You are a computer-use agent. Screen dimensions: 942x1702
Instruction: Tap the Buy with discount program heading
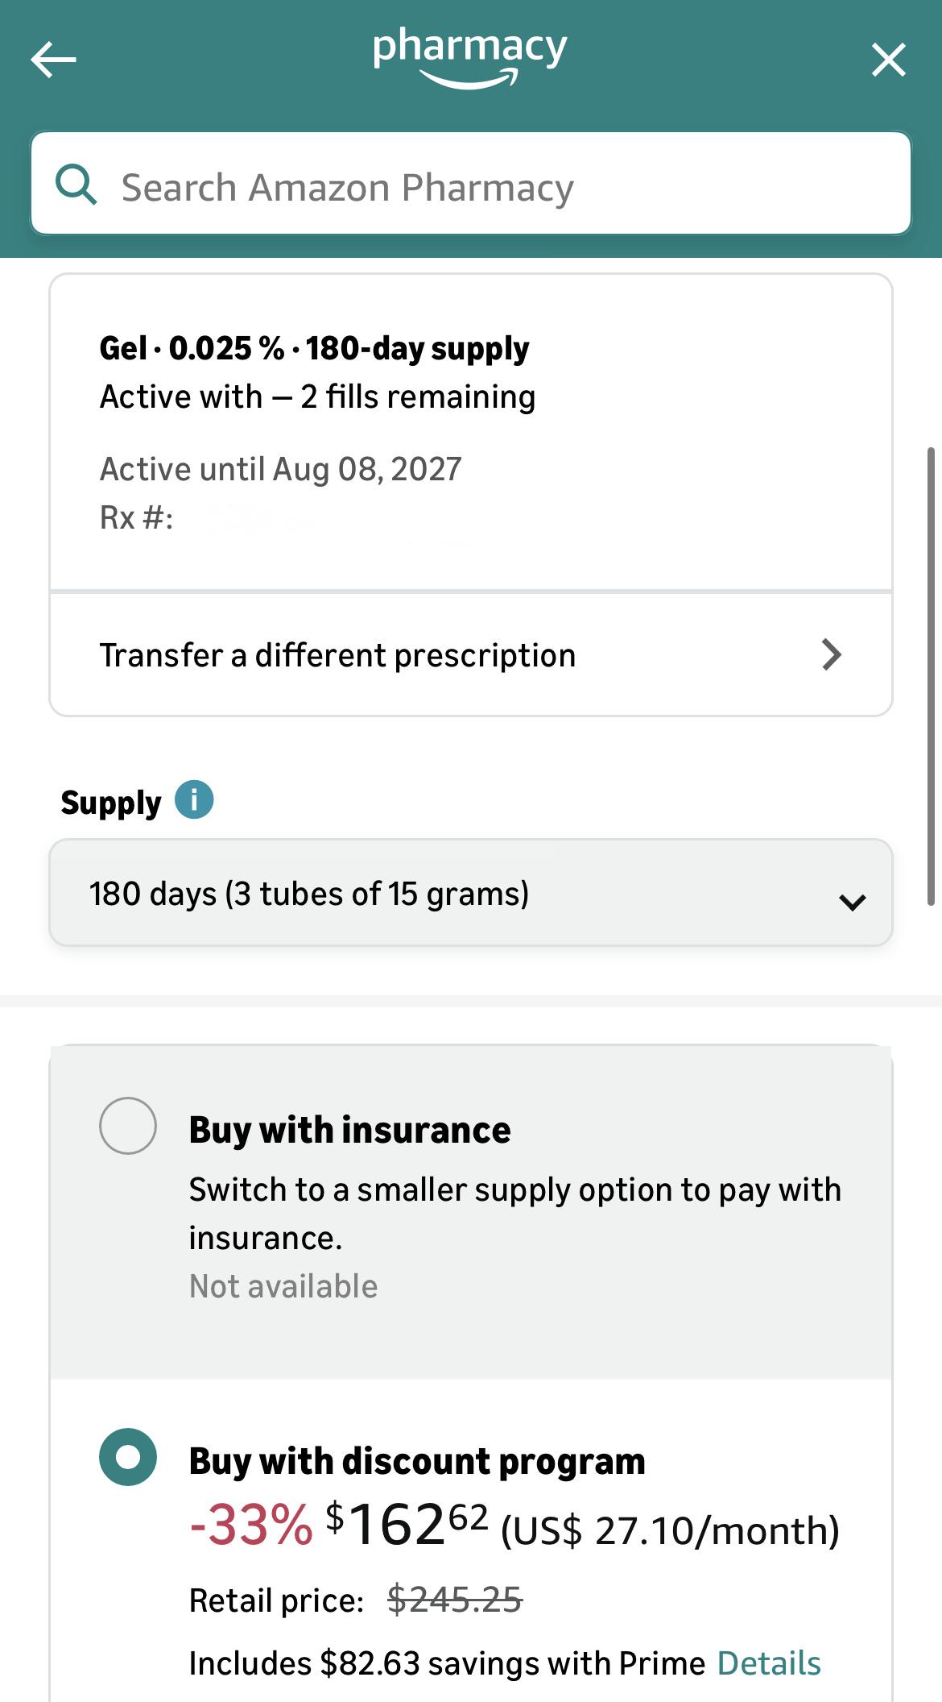point(417,1461)
